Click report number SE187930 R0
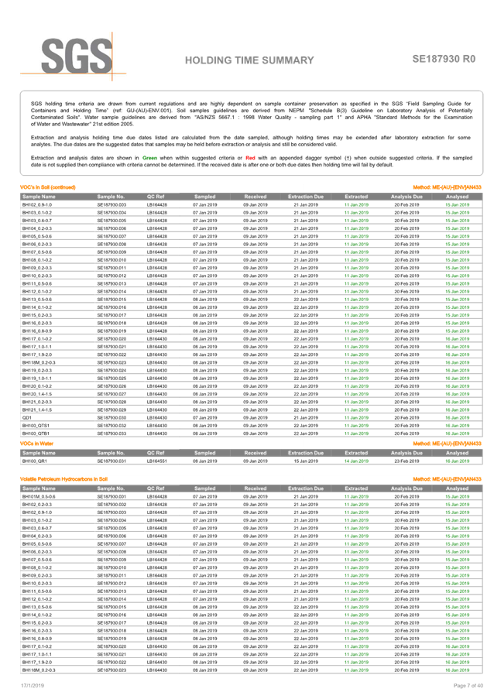Image resolution: width=494 pixels, height=699 pixels. [x=444, y=59]
